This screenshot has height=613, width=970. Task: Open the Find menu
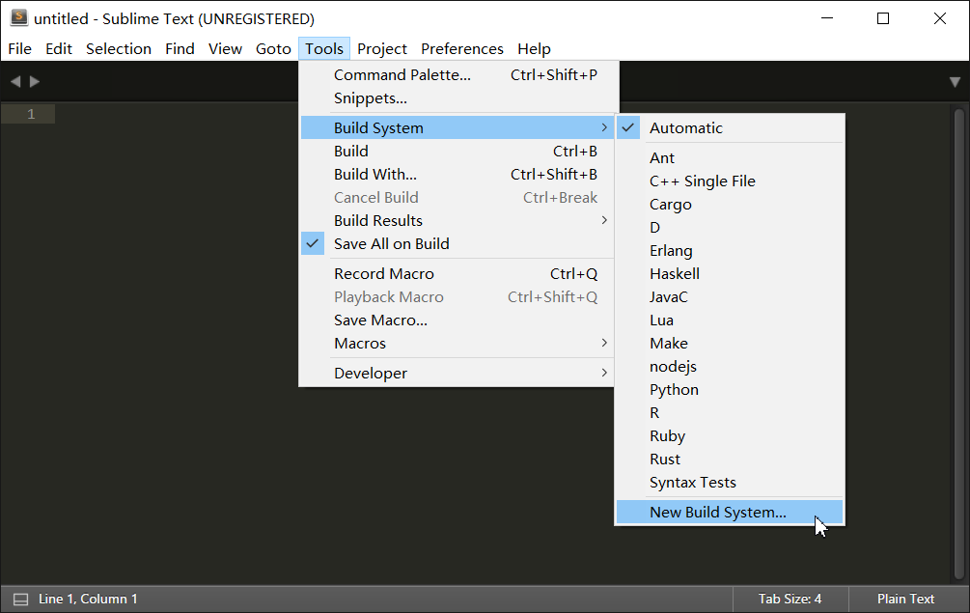click(180, 49)
